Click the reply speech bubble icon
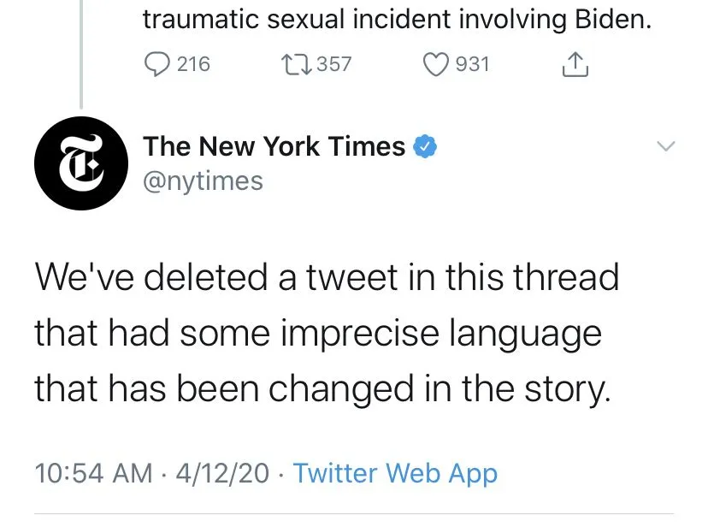 coord(155,64)
